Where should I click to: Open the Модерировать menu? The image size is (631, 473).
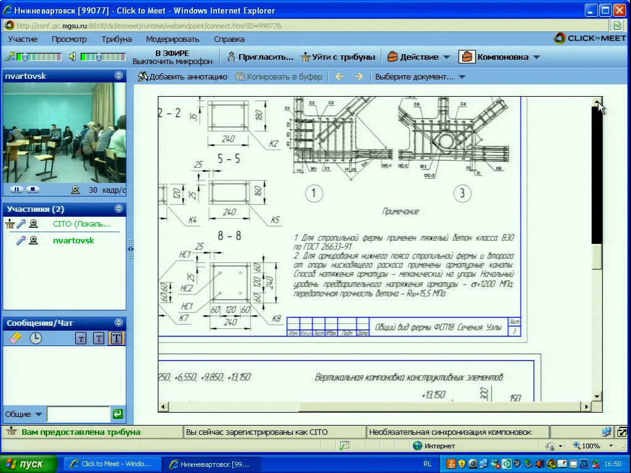click(173, 39)
